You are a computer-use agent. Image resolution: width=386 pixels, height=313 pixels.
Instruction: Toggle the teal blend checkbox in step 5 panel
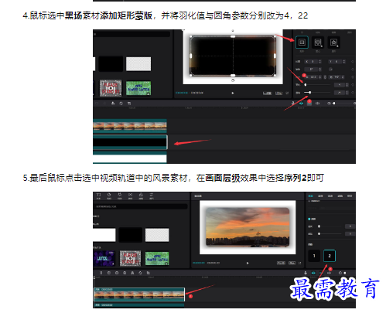tap(309, 219)
